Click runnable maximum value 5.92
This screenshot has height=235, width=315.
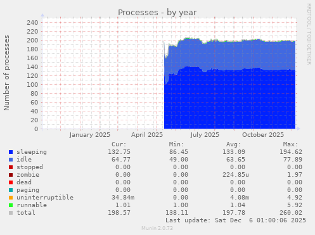point(295,205)
